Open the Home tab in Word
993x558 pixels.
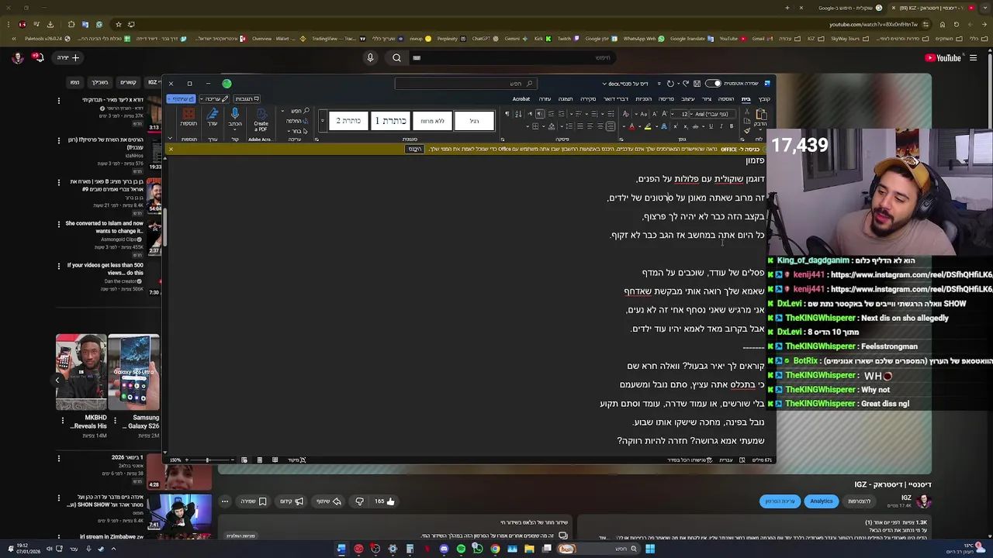pyautogui.click(x=746, y=98)
